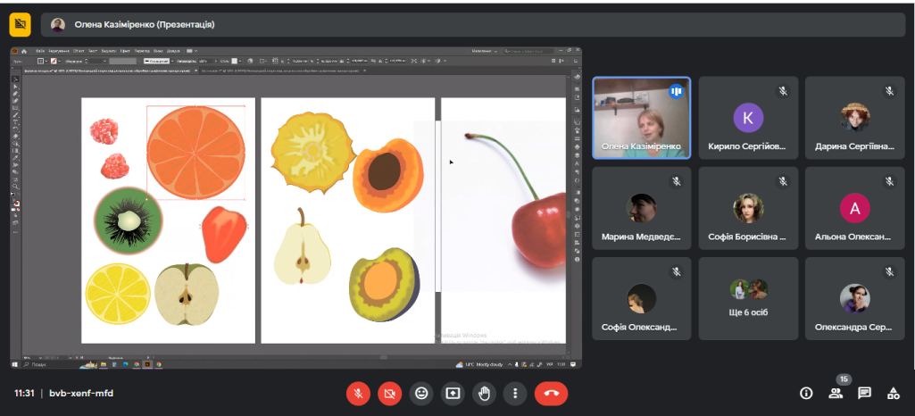Click the orange slice in the presentation

[x=195, y=153]
